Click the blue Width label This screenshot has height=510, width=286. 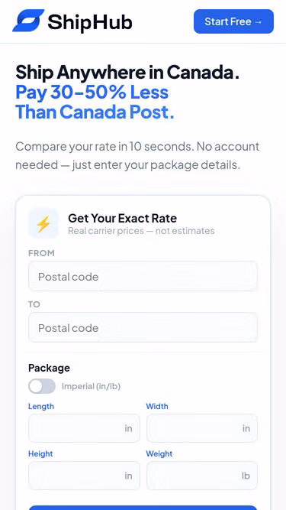tap(157, 406)
